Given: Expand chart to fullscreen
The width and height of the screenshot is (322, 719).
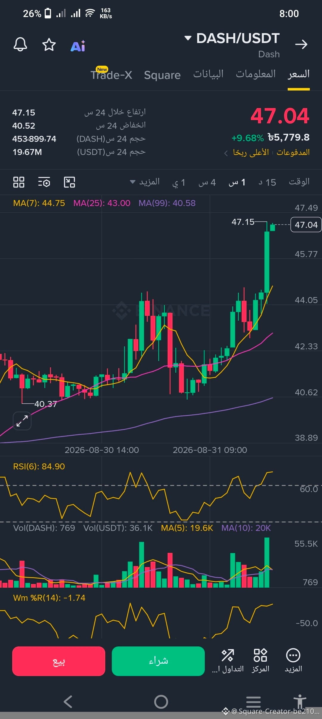Looking at the screenshot, I should (x=22, y=421).
